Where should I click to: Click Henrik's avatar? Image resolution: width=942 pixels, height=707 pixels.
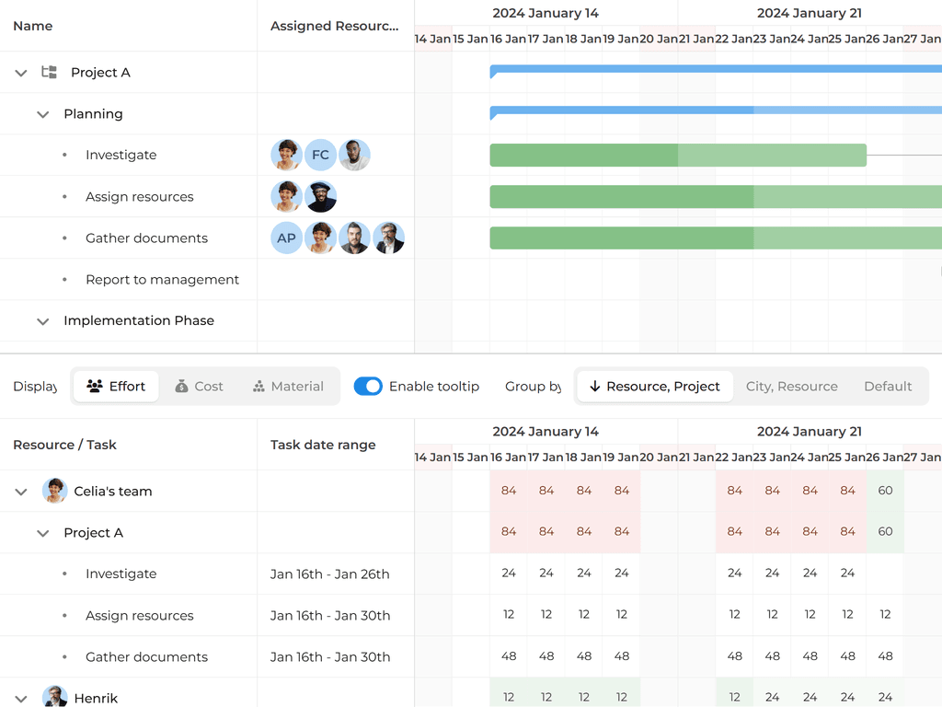click(54, 696)
